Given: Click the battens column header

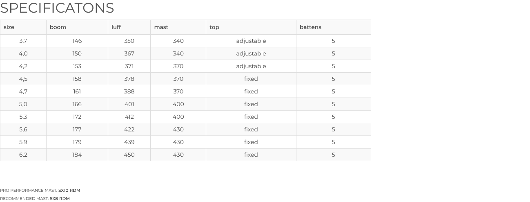Looking at the screenshot, I should tap(334, 27).
